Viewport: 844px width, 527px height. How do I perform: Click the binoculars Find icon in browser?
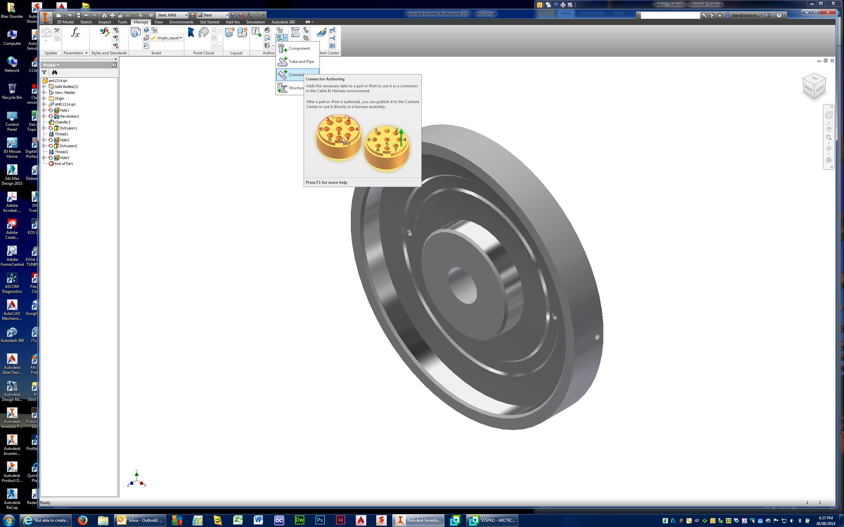(54, 72)
